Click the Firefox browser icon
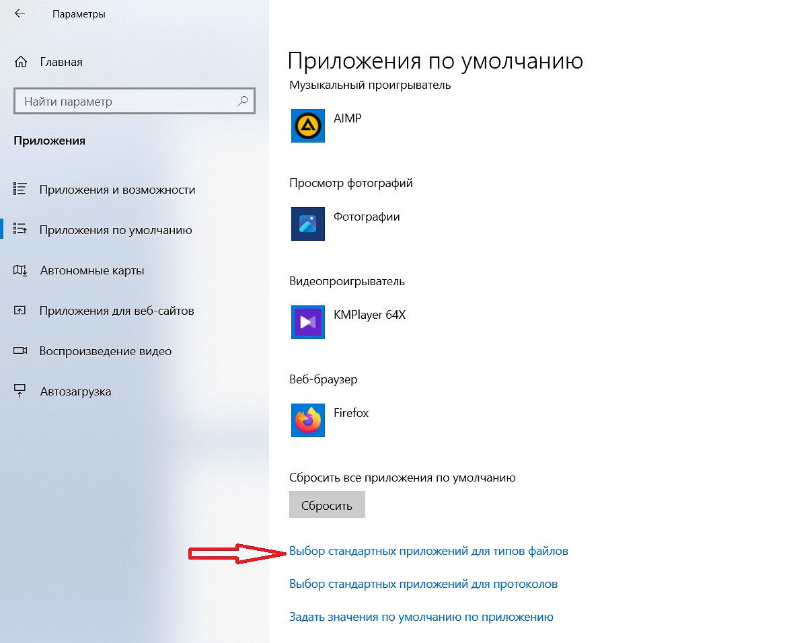This screenshot has width=791, height=643. pyautogui.click(x=308, y=420)
